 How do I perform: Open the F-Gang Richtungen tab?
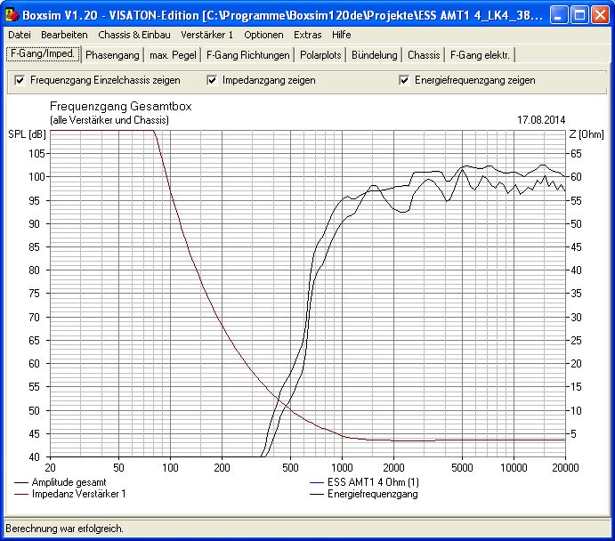tap(248, 55)
